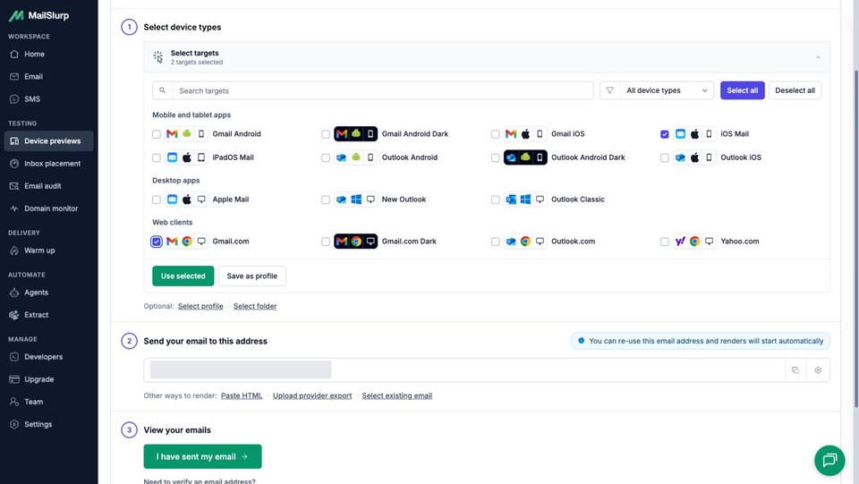Check the Outlook Android checkbox
Screen dimensions: 859x484
pyautogui.click(x=326, y=157)
